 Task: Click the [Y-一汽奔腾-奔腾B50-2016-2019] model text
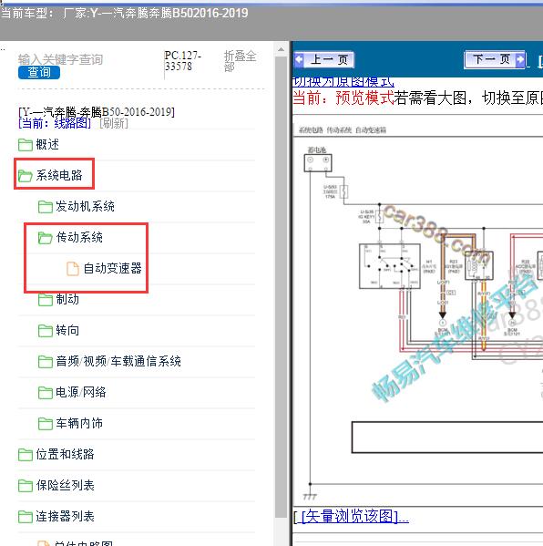pos(97,112)
